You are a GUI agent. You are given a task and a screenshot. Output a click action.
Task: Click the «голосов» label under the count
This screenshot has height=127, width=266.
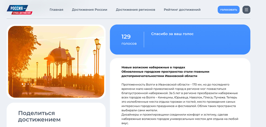click(x=129, y=44)
